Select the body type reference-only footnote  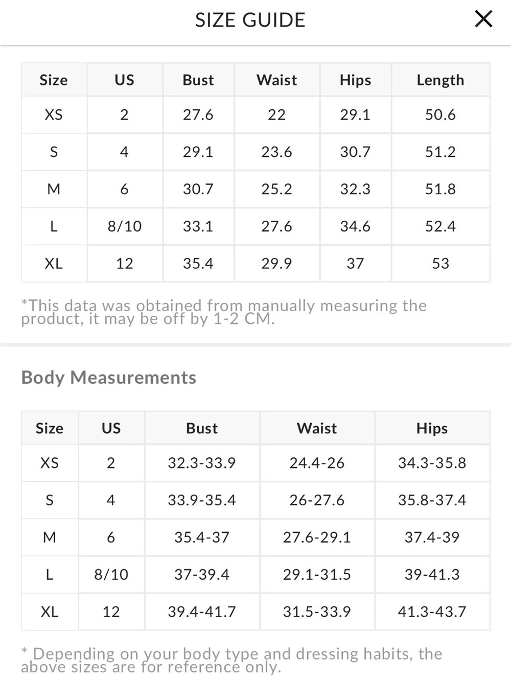click(x=231, y=660)
